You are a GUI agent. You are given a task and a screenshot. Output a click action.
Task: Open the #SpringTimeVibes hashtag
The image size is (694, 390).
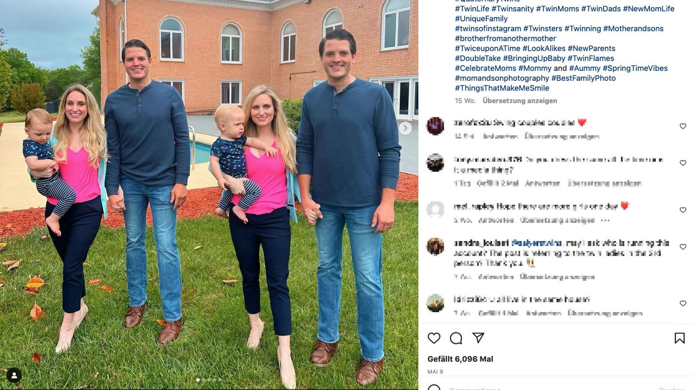pos(635,68)
